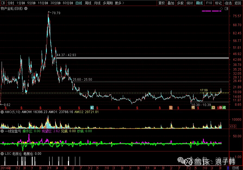Switch to 1分钟 period
The width and height of the screenshot is (243, 170).
21,3
